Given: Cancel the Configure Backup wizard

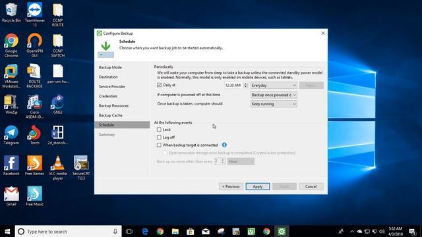Looking at the screenshot, I should (x=311, y=186).
